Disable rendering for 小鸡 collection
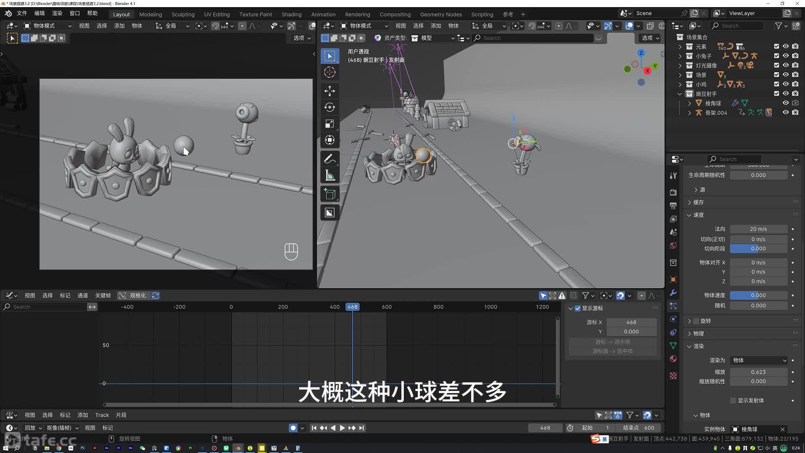This screenshot has height=453, width=805. click(795, 84)
